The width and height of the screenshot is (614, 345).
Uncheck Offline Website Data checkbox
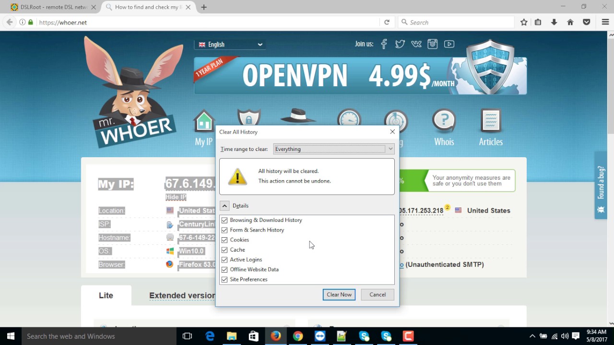tap(224, 269)
